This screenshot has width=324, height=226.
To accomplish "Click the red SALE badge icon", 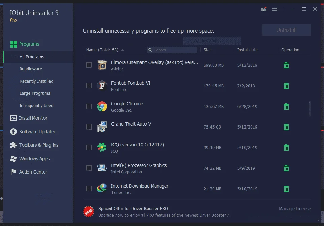I will [x=89, y=211].
